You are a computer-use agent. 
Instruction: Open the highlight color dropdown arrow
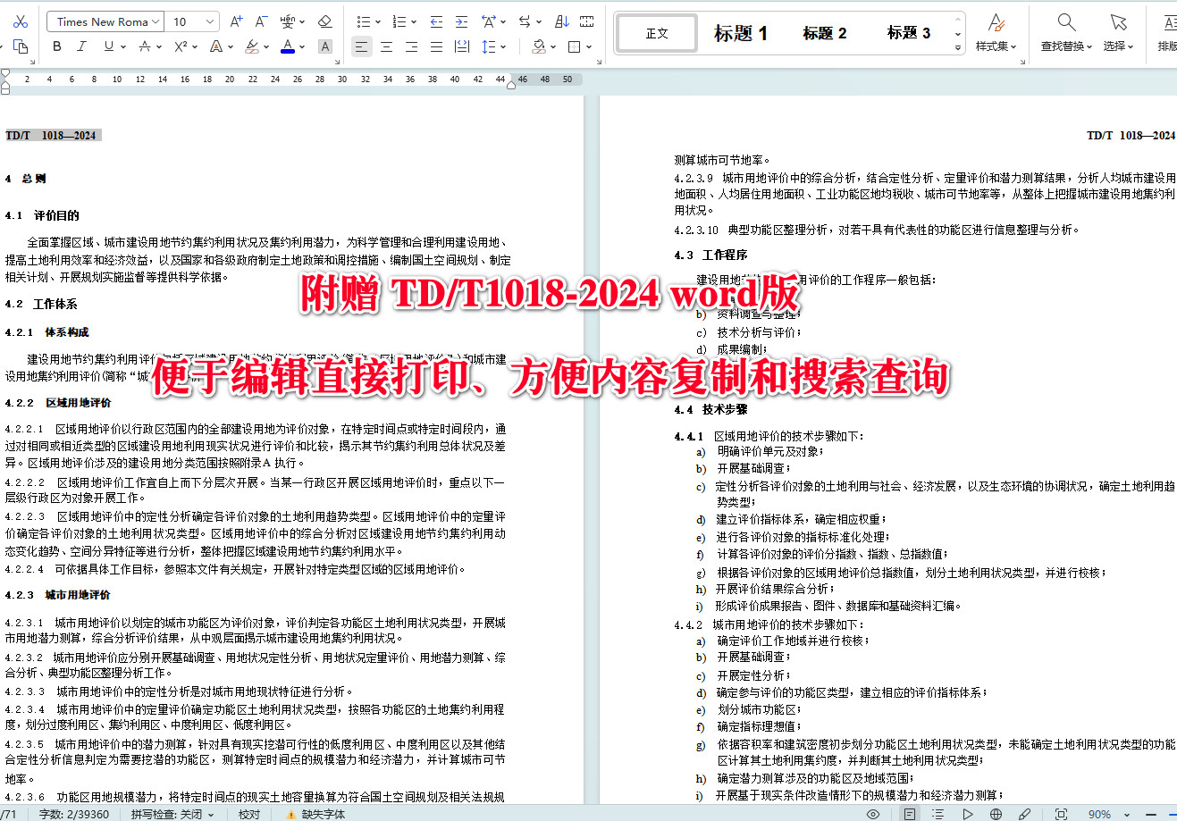click(x=266, y=46)
